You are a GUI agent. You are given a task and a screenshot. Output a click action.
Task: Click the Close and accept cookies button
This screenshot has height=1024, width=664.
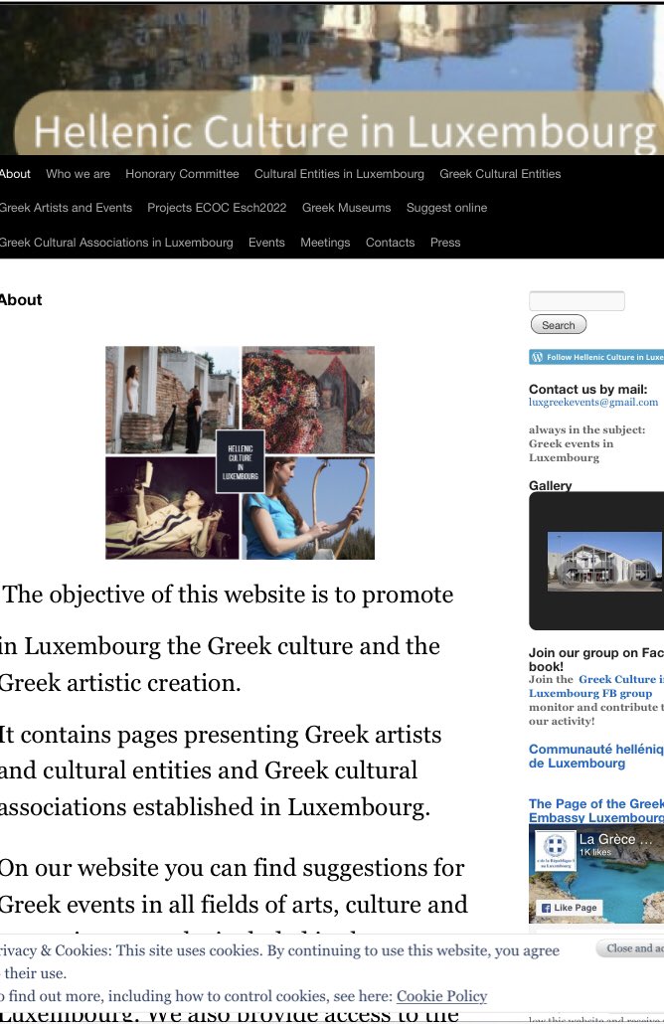click(x=630, y=948)
